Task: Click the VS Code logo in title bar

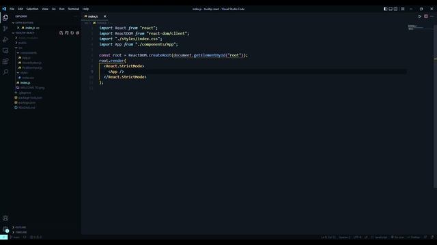Action: tap(4, 9)
